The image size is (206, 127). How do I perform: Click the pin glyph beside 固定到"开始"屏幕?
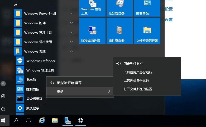coord(52,83)
